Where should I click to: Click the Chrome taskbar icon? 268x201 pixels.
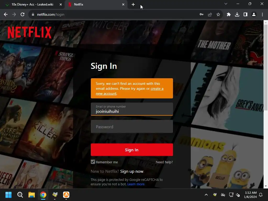tap(43, 195)
